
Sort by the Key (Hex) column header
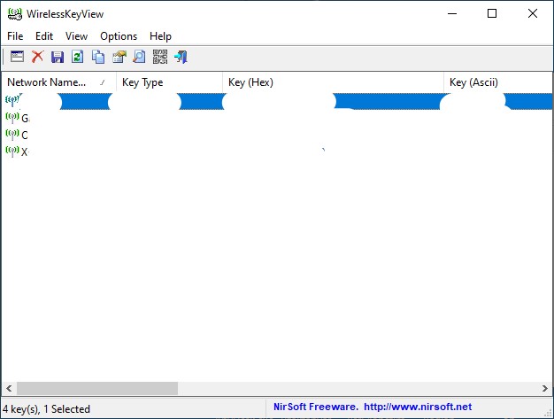[333, 82]
